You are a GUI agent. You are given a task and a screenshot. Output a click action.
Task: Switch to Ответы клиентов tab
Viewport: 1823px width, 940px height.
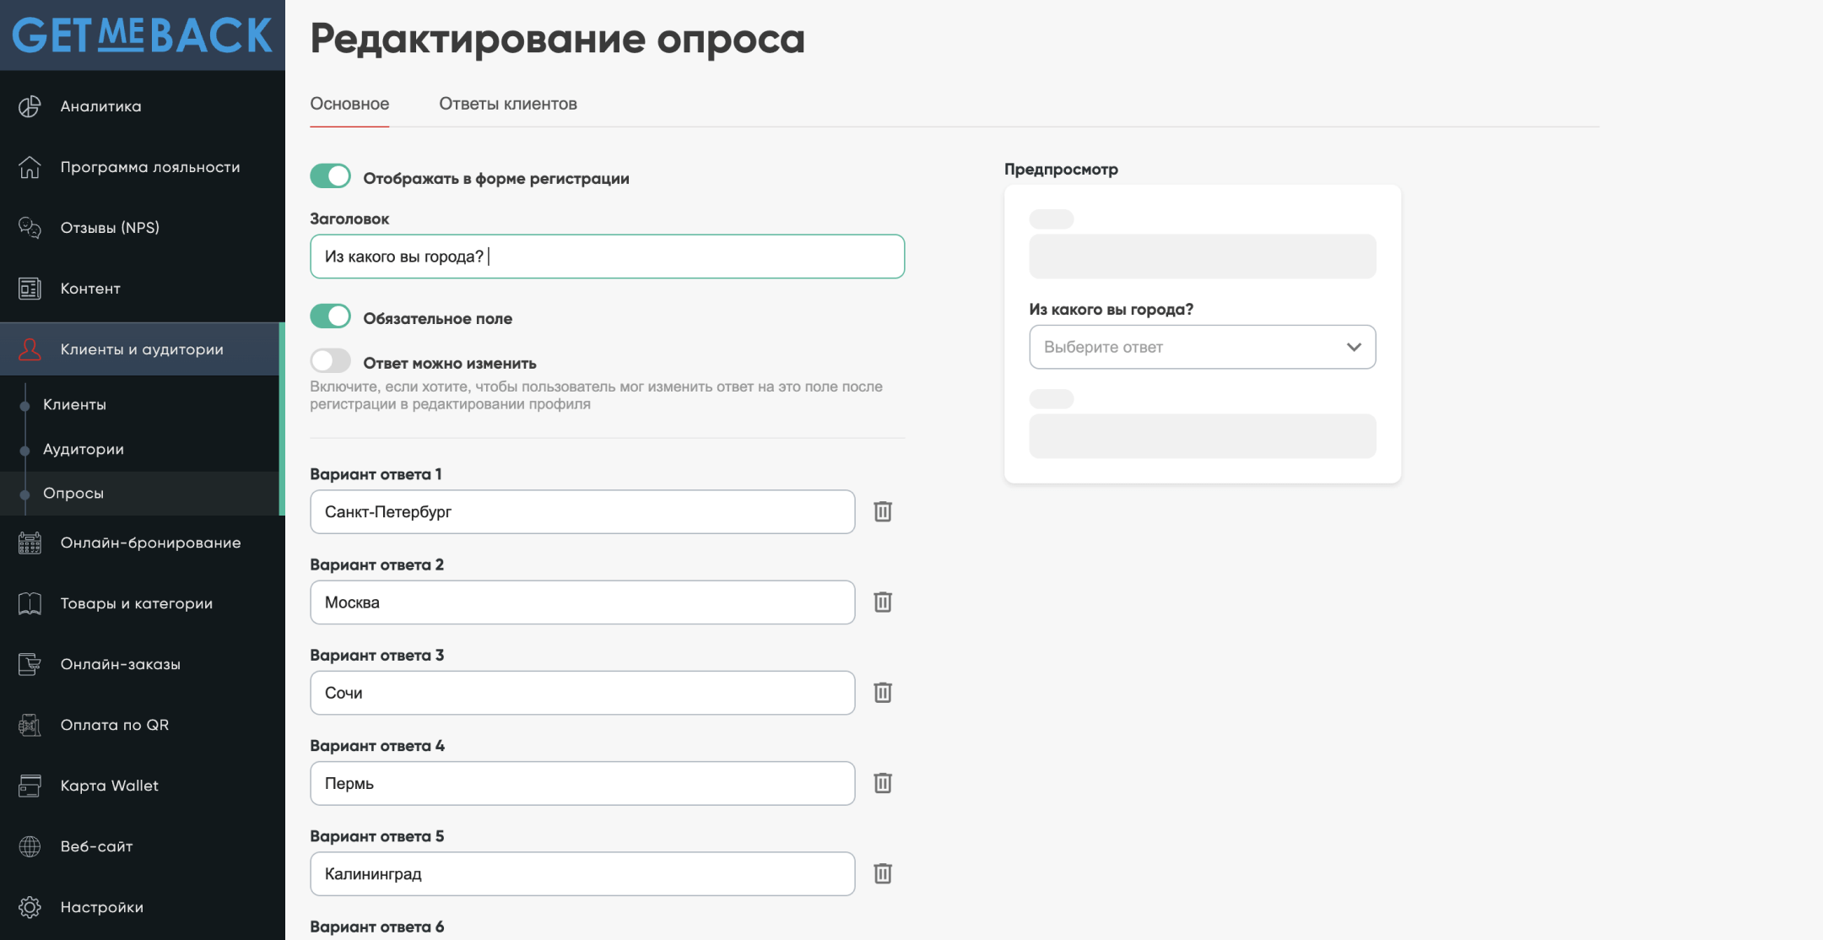[x=507, y=104]
